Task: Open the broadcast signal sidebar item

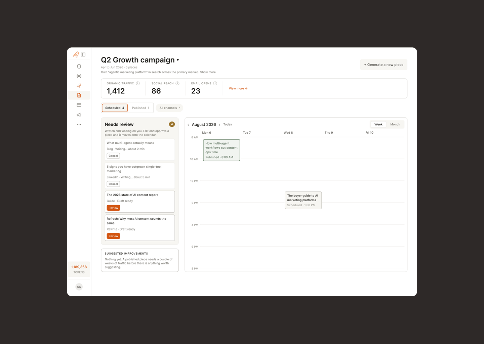Action: (x=79, y=76)
